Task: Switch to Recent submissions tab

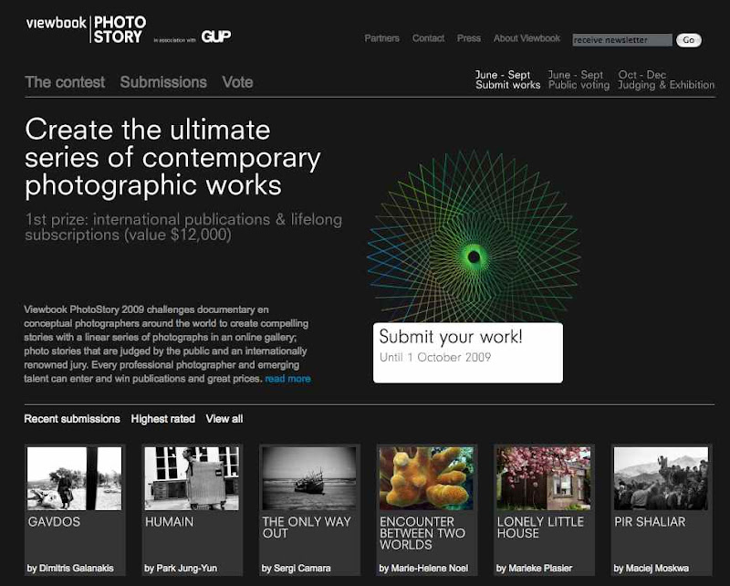Action: click(72, 419)
